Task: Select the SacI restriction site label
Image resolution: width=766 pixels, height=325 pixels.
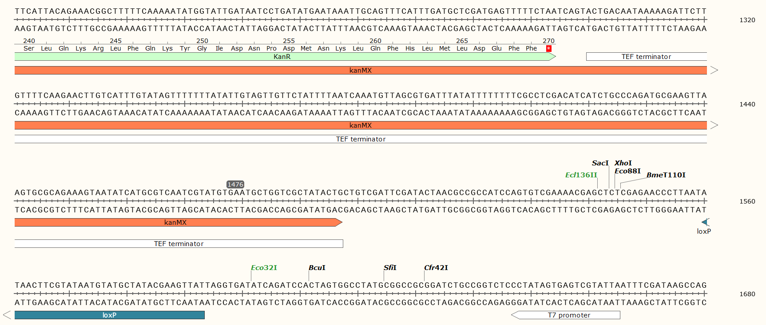Action: click(x=600, y=163)
